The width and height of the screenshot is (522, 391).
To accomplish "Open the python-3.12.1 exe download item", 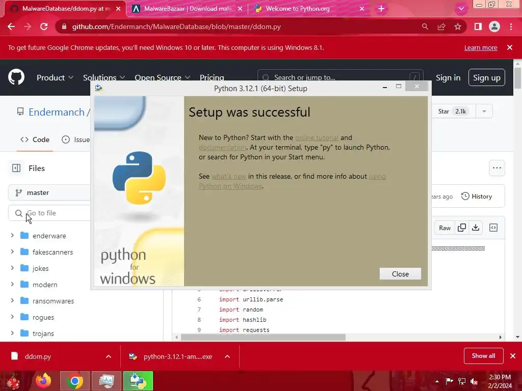I will pyautogui.click(x=170, y=356).
